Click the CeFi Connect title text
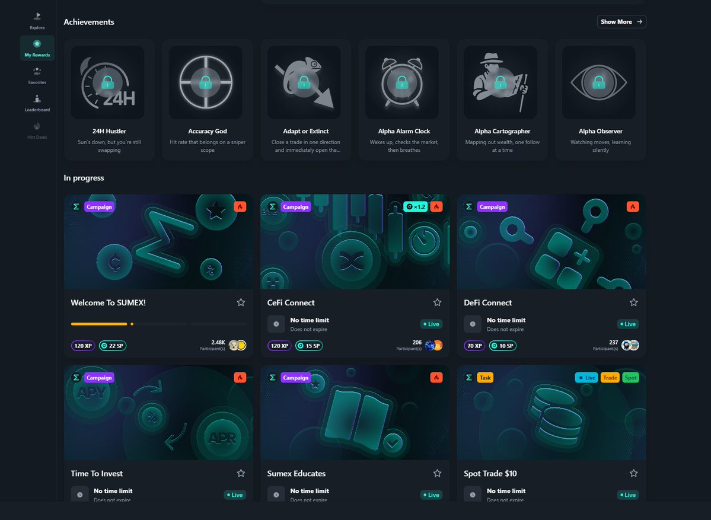 (291, 302)
